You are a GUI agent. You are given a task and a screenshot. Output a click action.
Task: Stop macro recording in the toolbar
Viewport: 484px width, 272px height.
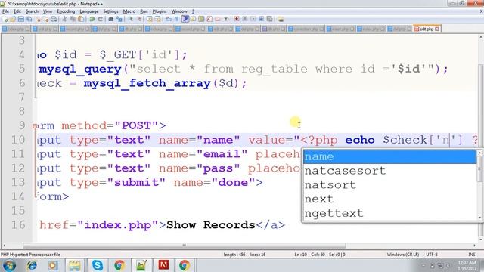click(245, 19)
